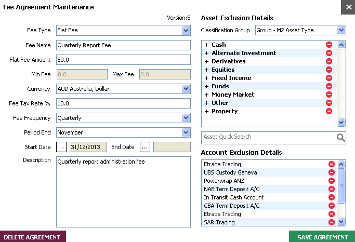Click the Delete Agreement button
Viewport: 355px width, 242px height.
pyautogui.click(x=32, y=237)
